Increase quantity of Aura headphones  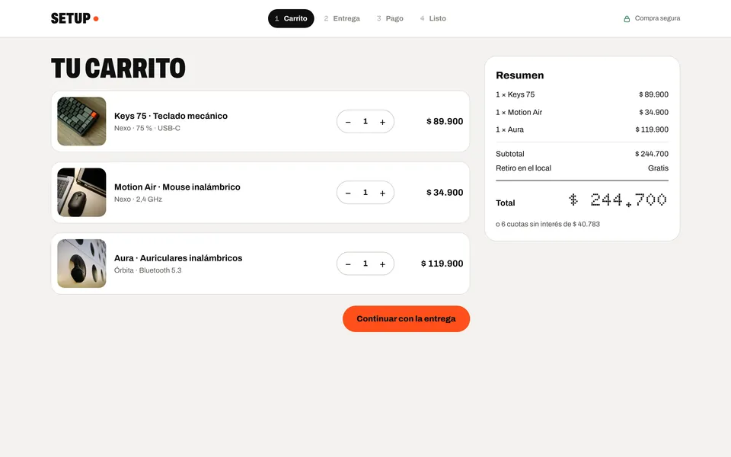coord(382,264)
